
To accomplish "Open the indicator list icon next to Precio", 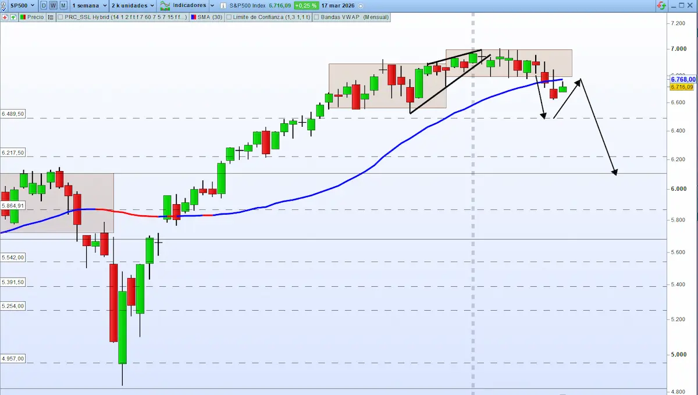I will coord(50,17).
